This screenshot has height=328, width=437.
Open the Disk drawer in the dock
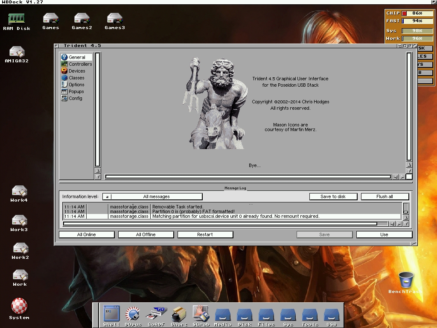[245, 317]
